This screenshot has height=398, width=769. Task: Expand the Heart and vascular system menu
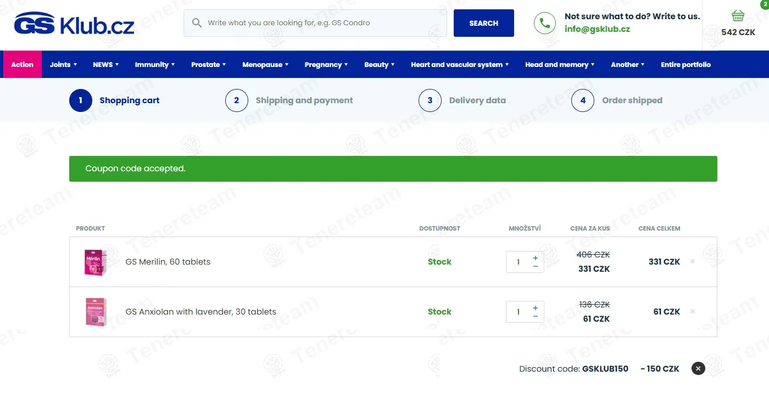(460, 64)
